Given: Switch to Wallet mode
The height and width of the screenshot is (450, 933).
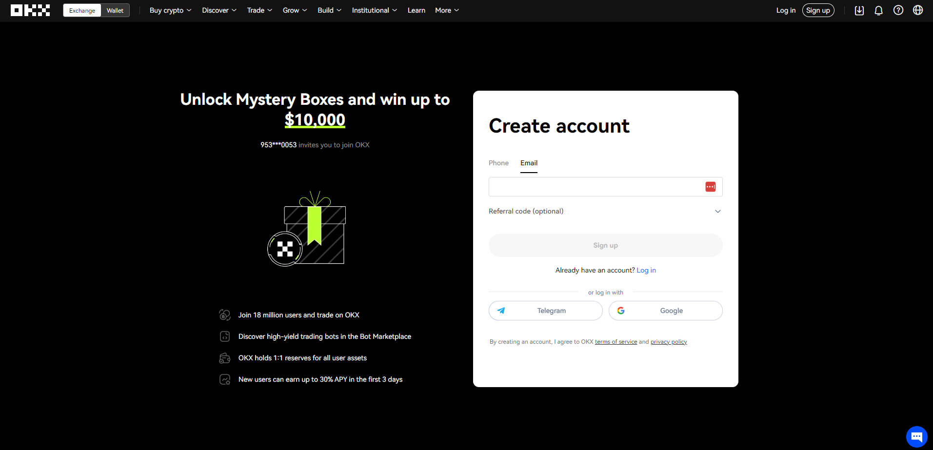Looking at the screenshot, I should click(x=115, y=10).
